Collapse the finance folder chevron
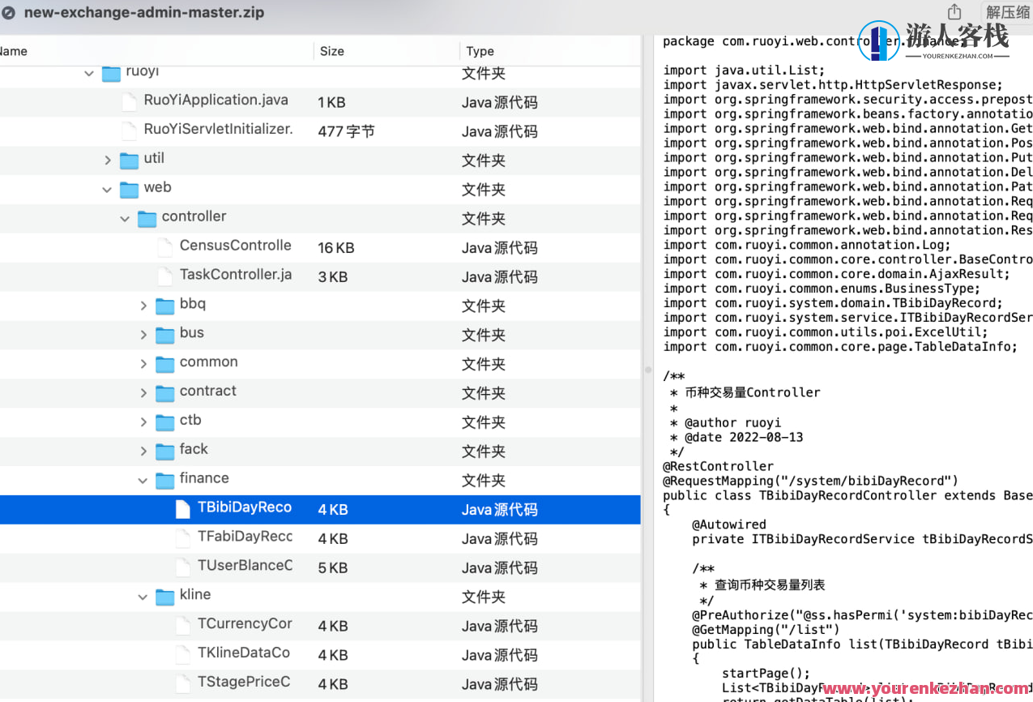This screenshot has width=1033, height=702. (143, 481)
